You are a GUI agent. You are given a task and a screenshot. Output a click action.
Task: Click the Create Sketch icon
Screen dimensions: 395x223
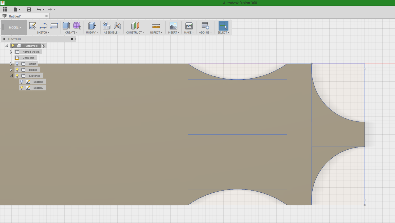click(33, 26)
